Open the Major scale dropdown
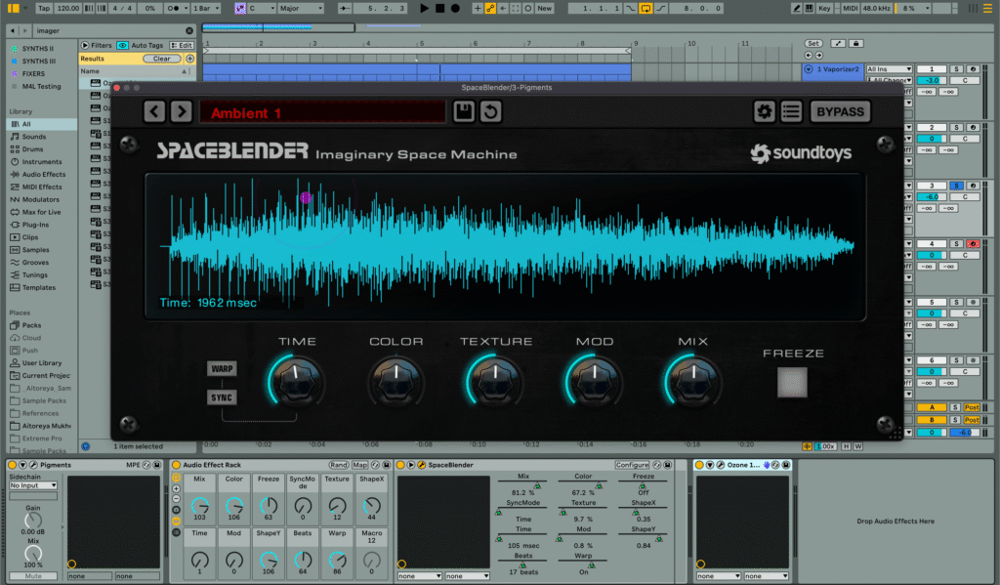Viewport: 1000px width, 585px height. pos(301,8)
